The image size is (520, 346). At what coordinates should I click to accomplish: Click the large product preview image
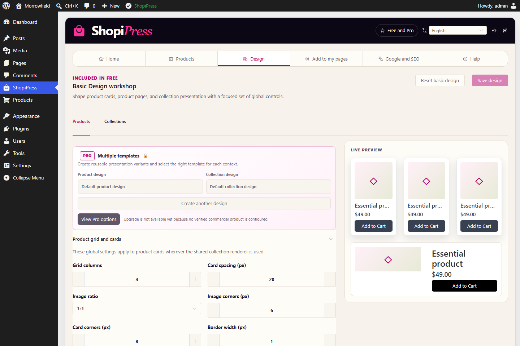pos(388,259)
